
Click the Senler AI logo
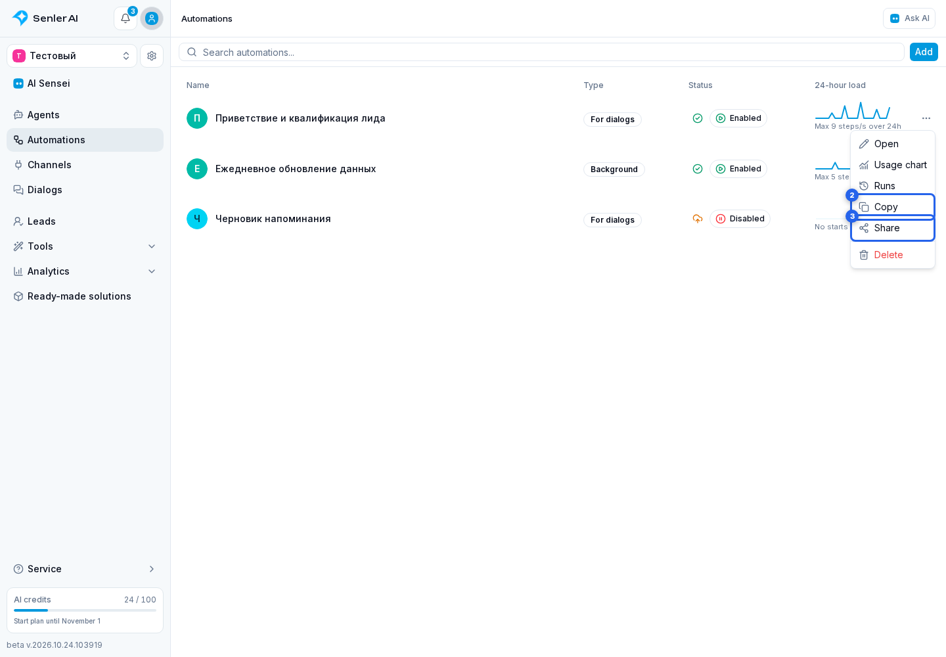pyautogui.click(x=45, y=18)
